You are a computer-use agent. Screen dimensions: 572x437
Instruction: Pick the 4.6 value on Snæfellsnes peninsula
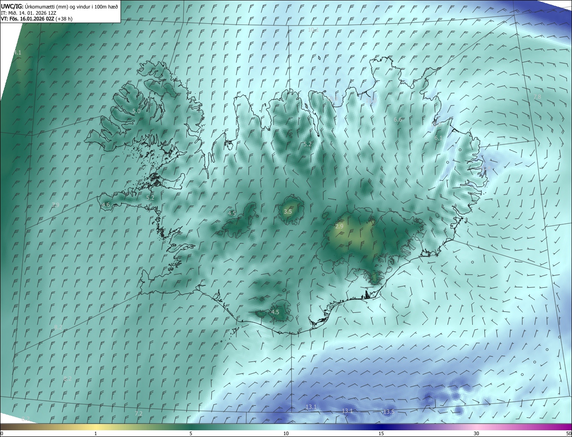pyautogui.click(x=106, y=205)
